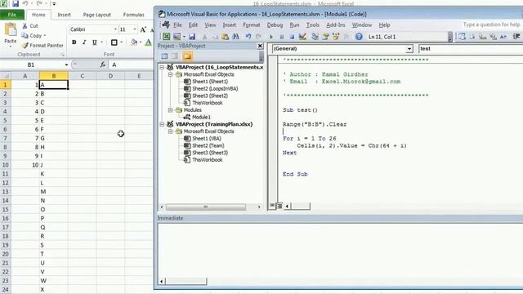The width and height of the screenshot is (523, 294).
Task: Switch to Excel Home ribbon tab
Action: [x=38, y=15]
